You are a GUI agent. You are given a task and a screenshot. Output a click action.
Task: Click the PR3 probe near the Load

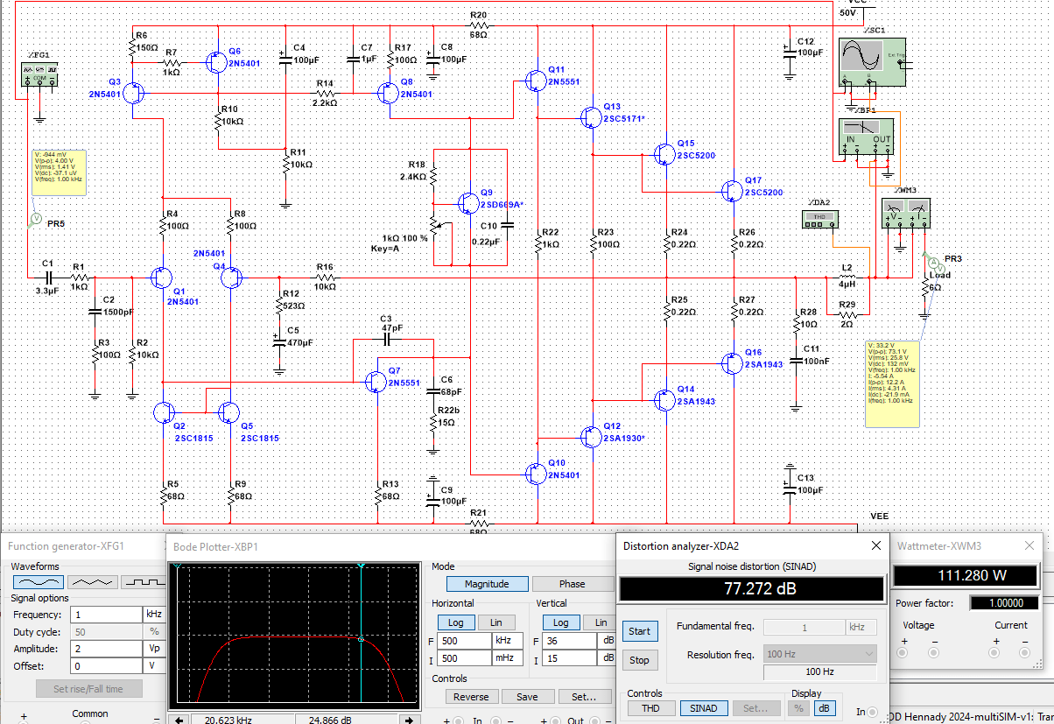932,262
